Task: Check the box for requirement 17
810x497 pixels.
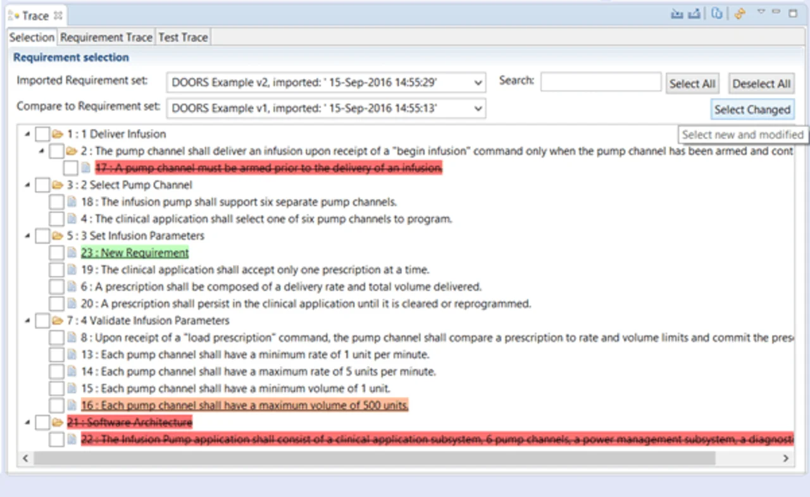Action: tap(71, 168)
